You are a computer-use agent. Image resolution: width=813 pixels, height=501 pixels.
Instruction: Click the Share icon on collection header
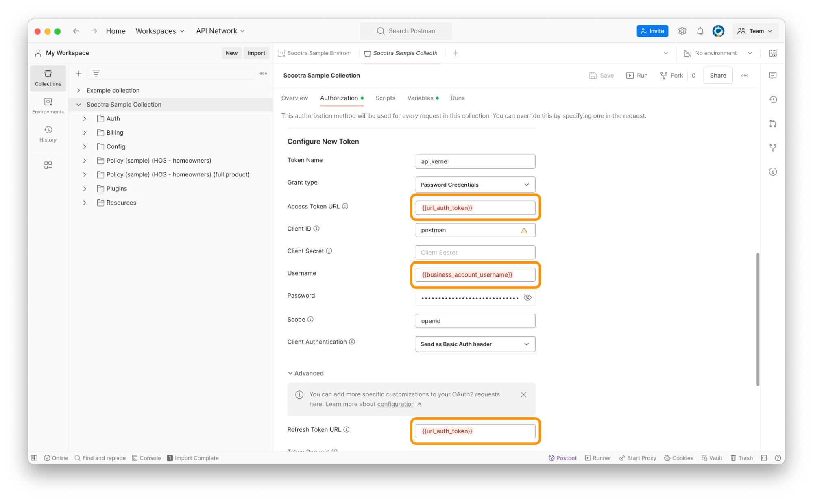(718, 75)
